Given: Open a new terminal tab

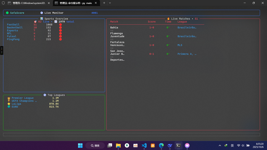Looking at the screenshot, I should point(104,3).
